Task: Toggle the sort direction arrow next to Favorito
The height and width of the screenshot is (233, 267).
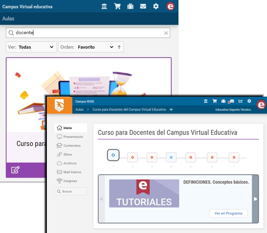Action: click(119, 47)
